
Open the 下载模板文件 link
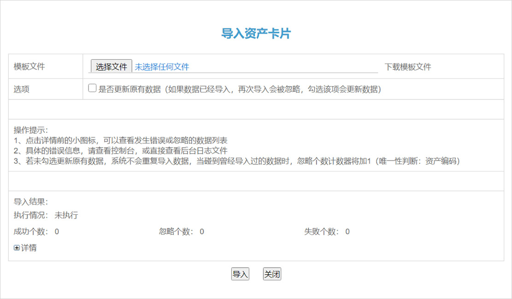[x=408, y=67]
